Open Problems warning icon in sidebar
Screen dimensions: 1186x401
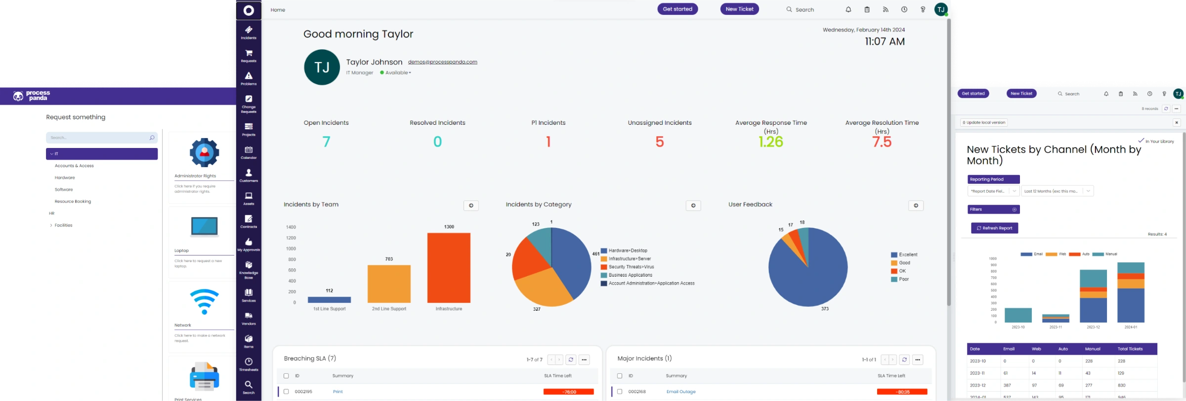point(249,78)
